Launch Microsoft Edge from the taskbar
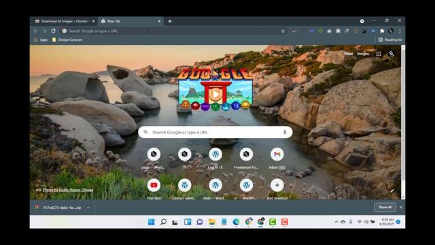Image resolution: width=435 pixels, height=245 pixels. (236, 222)
